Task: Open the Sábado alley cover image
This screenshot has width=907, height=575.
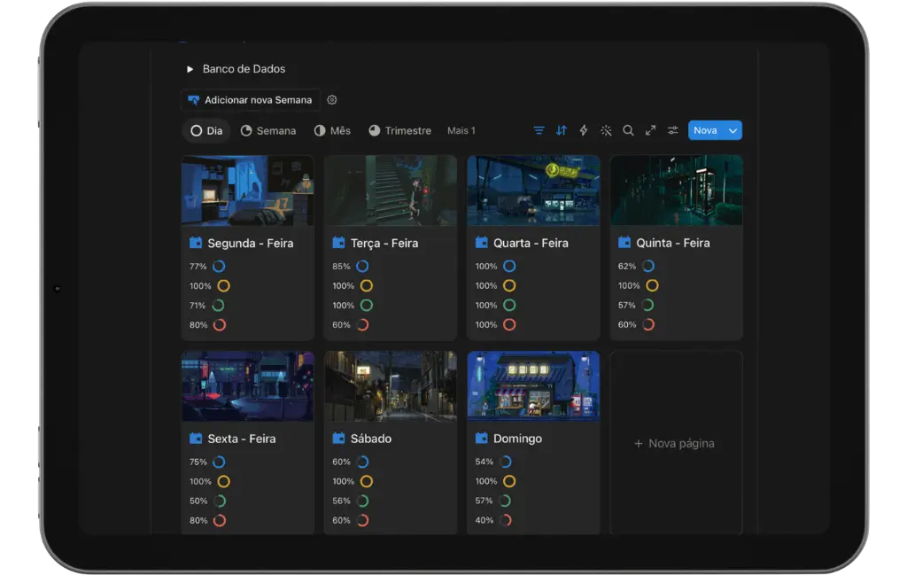Action: pos(391,385)
